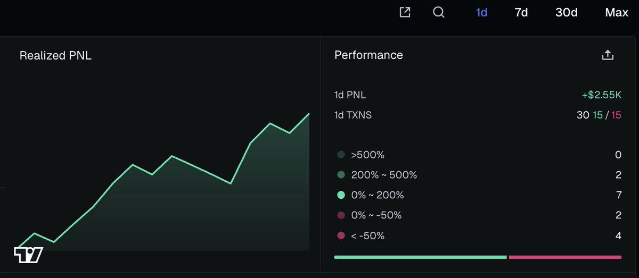Click the Performance heading
Screen dimensions: 639x278
coord(368,55)
